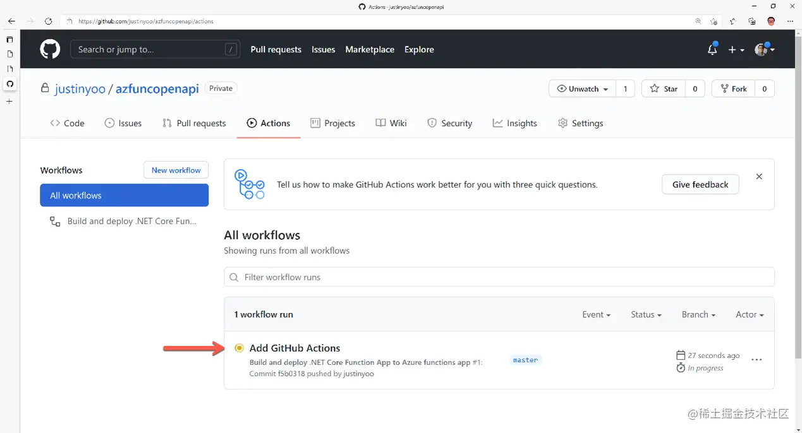Dismiss the feedback banner
The width and height of the screenshot is (802, 433).
759,177
